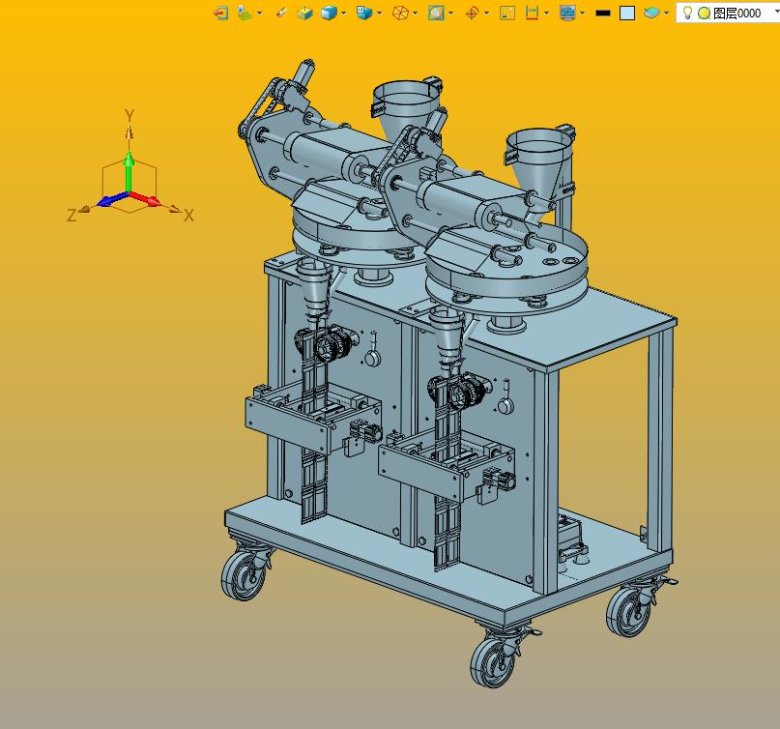Screen dimensions: 780x729
Task: Expand the crosshair target dropdown arrow
Action: click(x=486, y=13)
